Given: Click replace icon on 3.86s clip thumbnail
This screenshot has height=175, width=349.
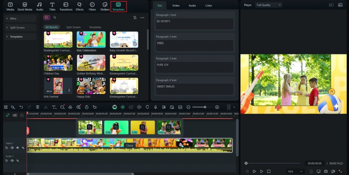Looking at the screenshot, I should click(x=90, y=127).
